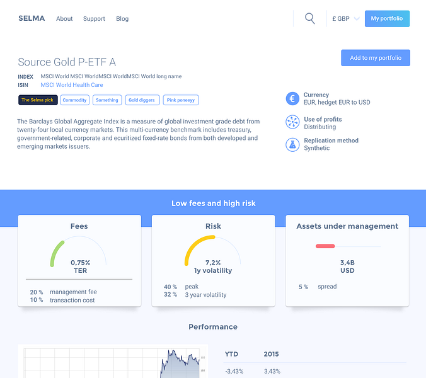Click the YTD column header
Screen dimensions: 426x378
point(231,354)
